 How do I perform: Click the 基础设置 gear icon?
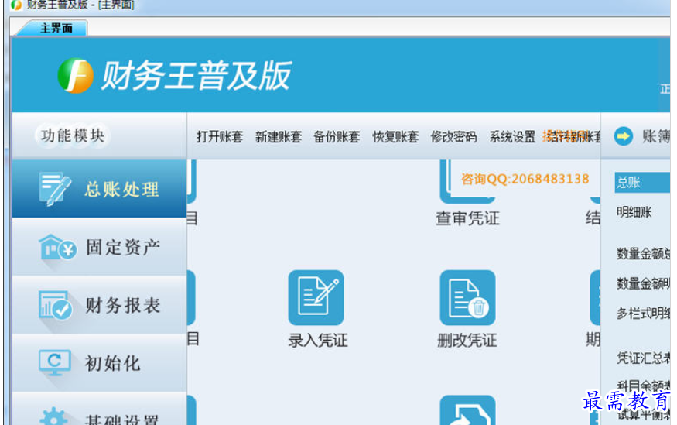tap(53, 416)
